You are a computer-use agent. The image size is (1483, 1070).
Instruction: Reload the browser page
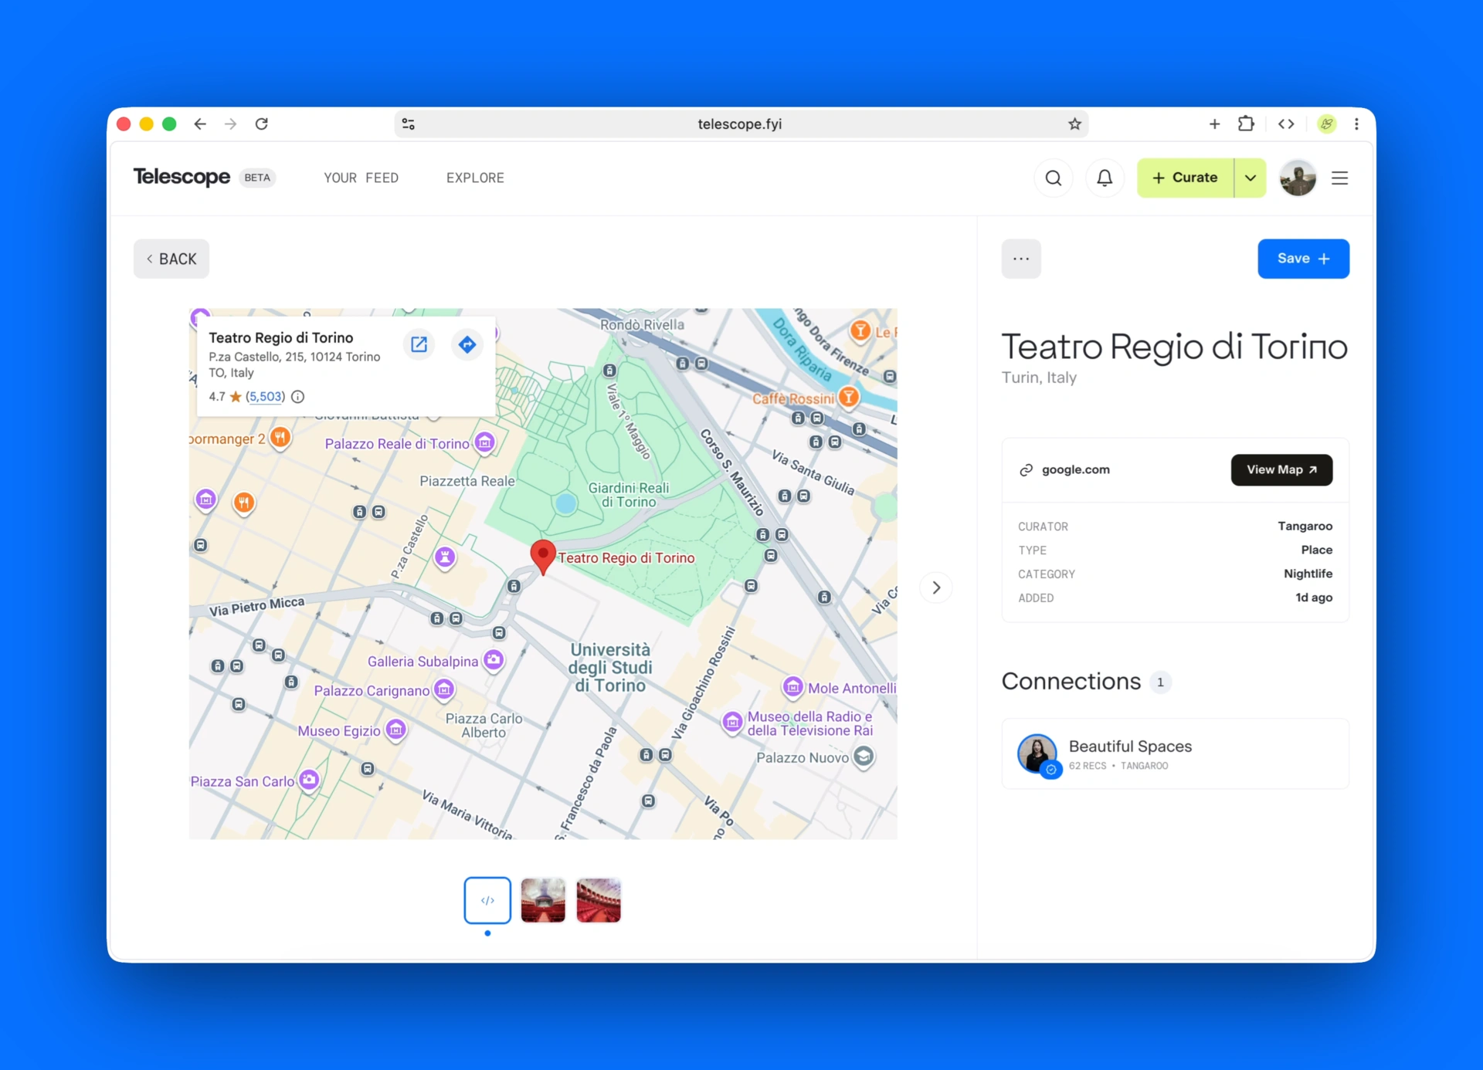pyautogui.click(x=262, y=124)
